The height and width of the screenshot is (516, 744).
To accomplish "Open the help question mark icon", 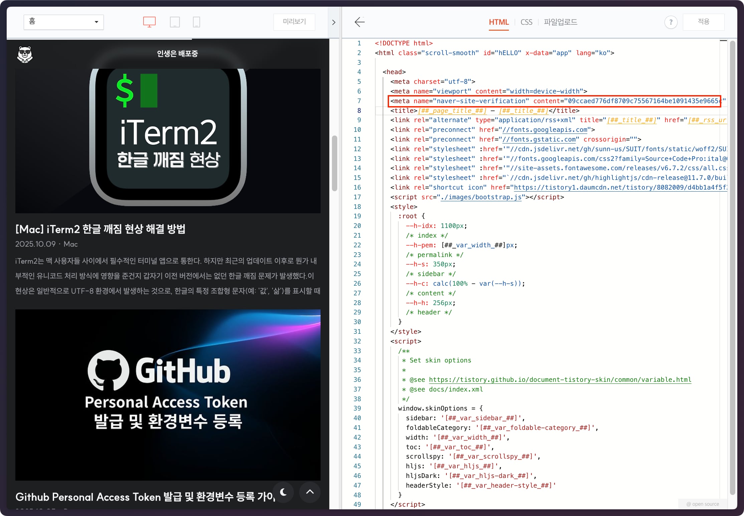I will (x=671, y=22).
